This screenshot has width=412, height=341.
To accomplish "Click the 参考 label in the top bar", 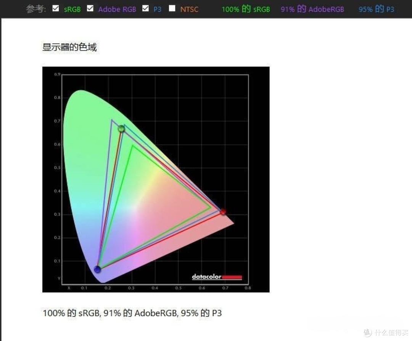I will (36, 9).
